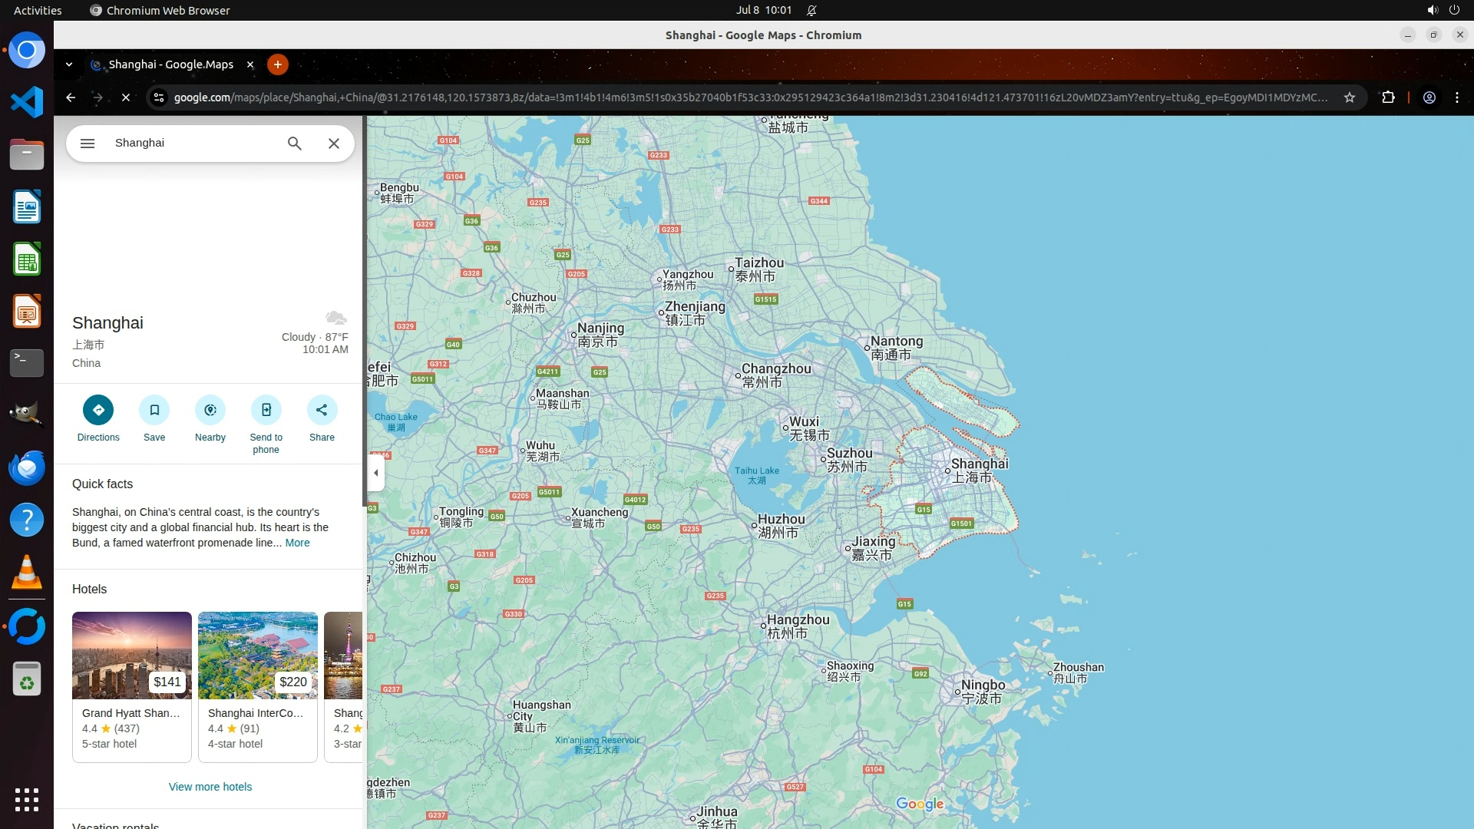Screen dimensions: 1474x829
Task: Open the tab search dropdown chevron
Action: 69,64
